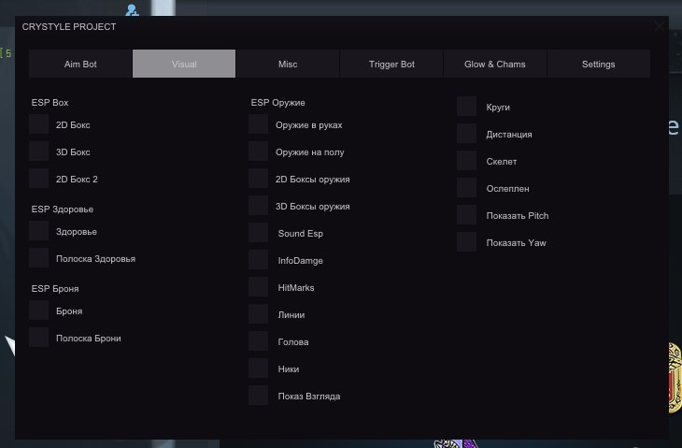This screenshot has height=448, width=682.
Task: Toggle the Дистанция checkbox
Action: click(467, 133)
